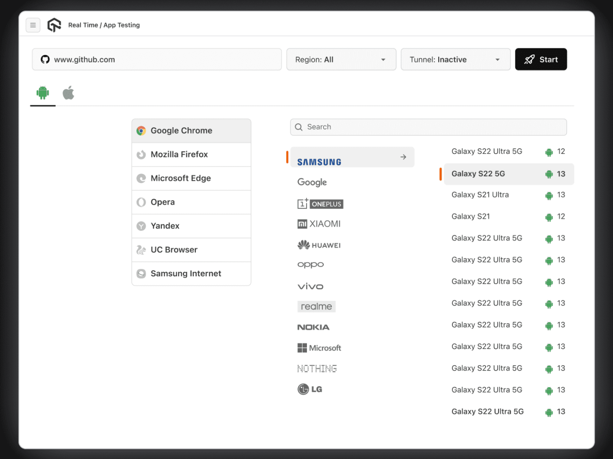Switch to the Apple iOS tab
Viewport: 613px width, 459px height.
pyautogui.click(x=68, y=93)
